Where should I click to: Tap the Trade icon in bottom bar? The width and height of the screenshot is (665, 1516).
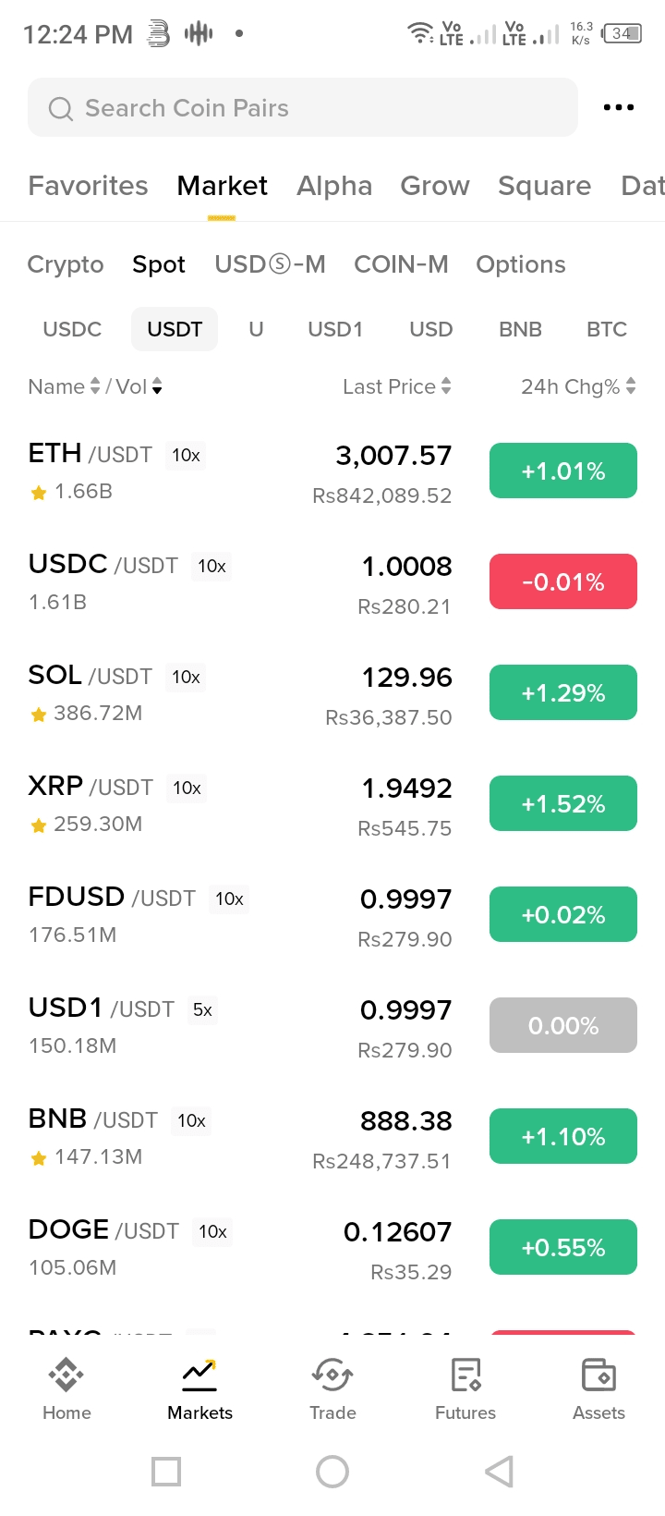pyautogui.click(x=332, y=1375)
